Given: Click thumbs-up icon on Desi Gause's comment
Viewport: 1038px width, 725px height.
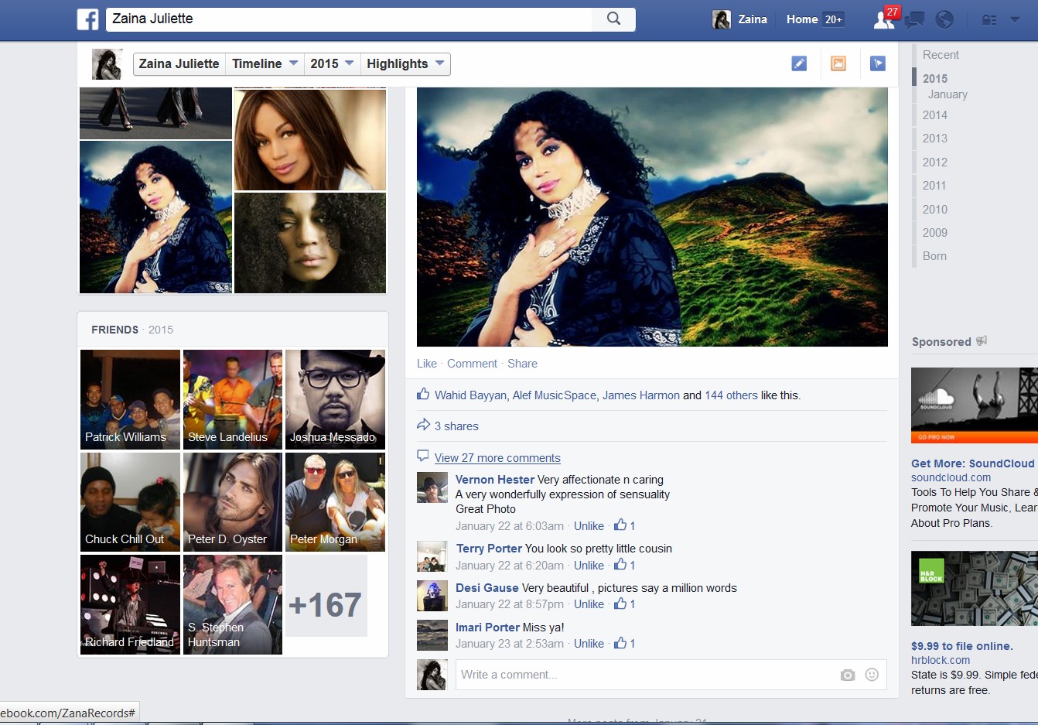Looking at the screenshot, I should pos(620,604).
